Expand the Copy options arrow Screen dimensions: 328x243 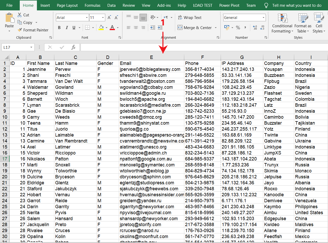coord(36,23)
